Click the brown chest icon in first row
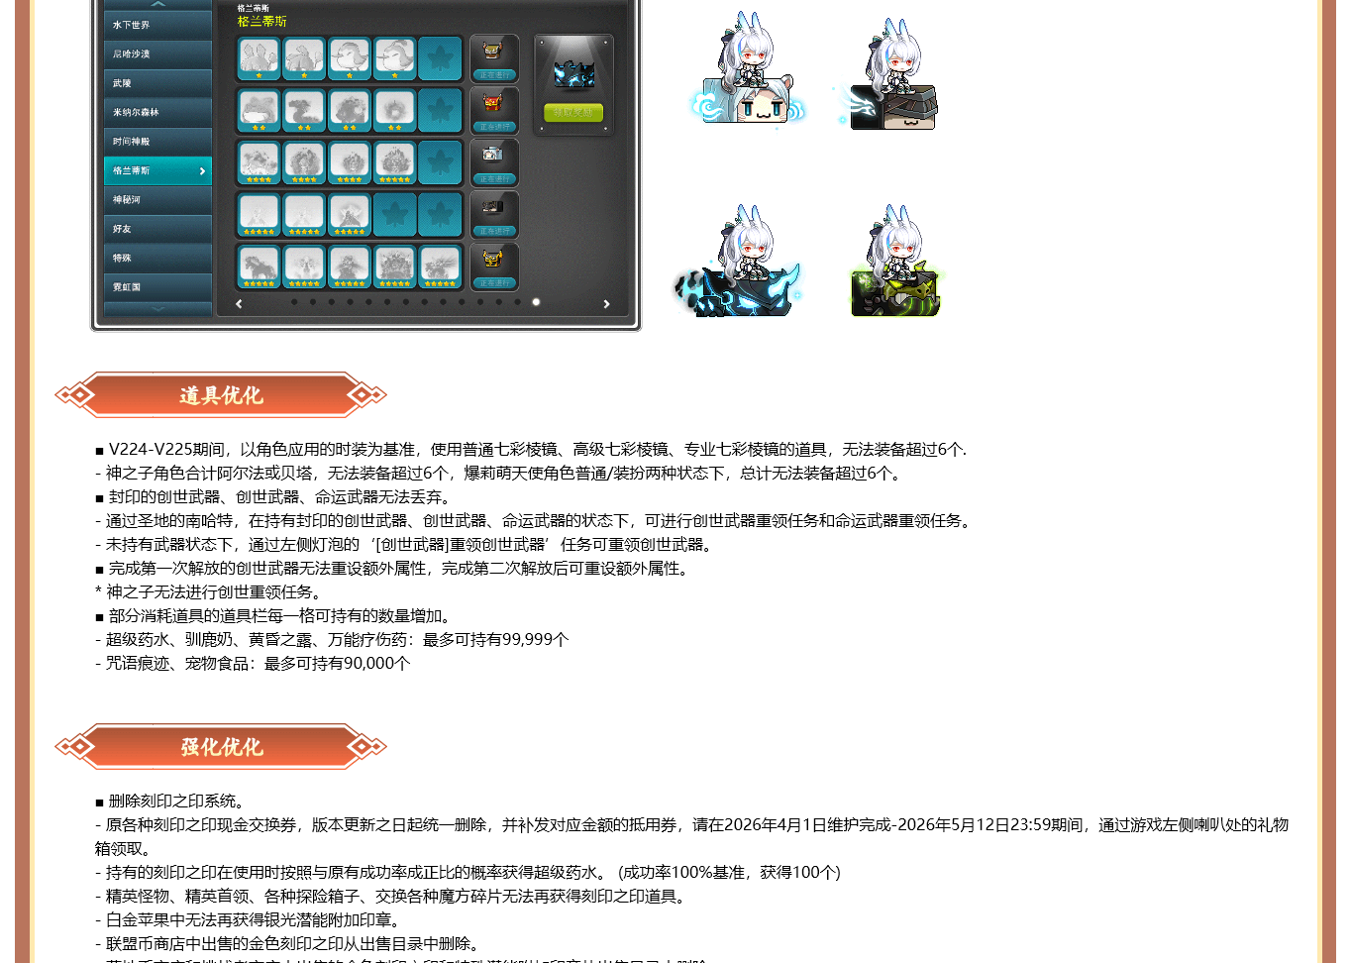The image size is (1351, 963). click(493, 52)
